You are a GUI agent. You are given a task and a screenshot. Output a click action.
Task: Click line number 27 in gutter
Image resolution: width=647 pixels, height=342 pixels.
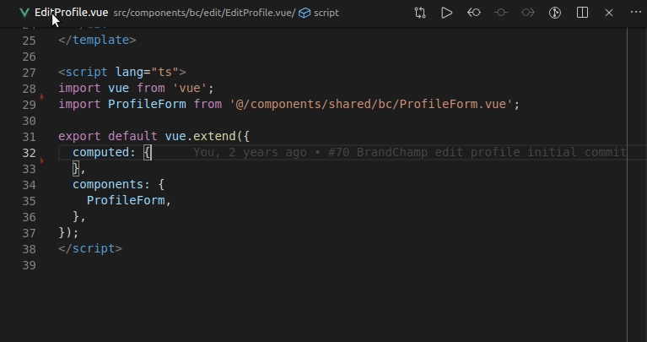coord(30,73)
